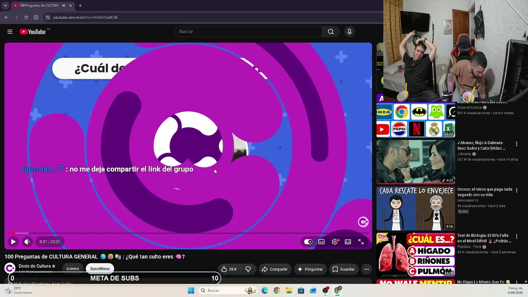Dislike the video
The height and width of the screenshot is (297, 528).
pos(248,269)
